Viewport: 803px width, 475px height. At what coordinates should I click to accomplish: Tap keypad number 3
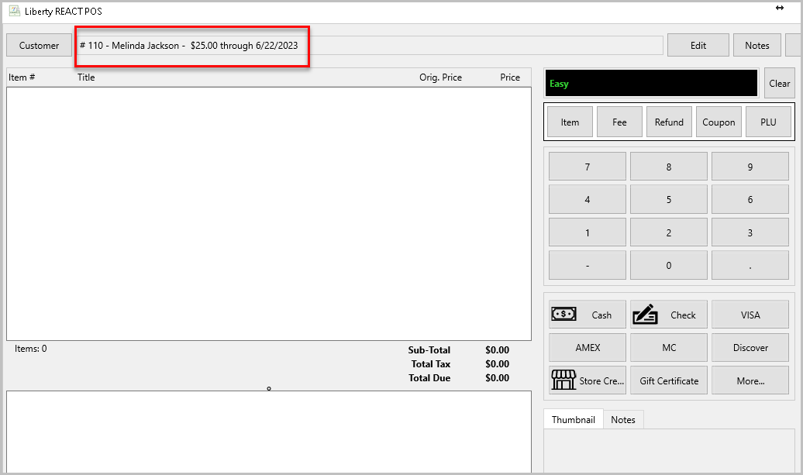click(750, 232)
